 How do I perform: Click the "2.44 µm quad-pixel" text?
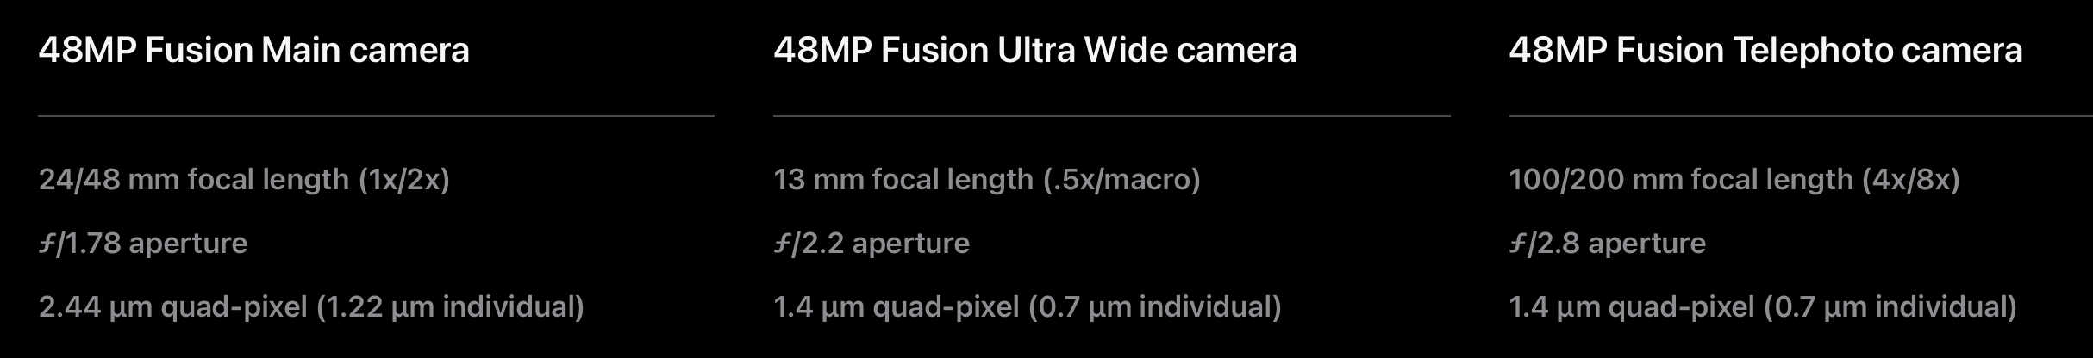(172, 307)
